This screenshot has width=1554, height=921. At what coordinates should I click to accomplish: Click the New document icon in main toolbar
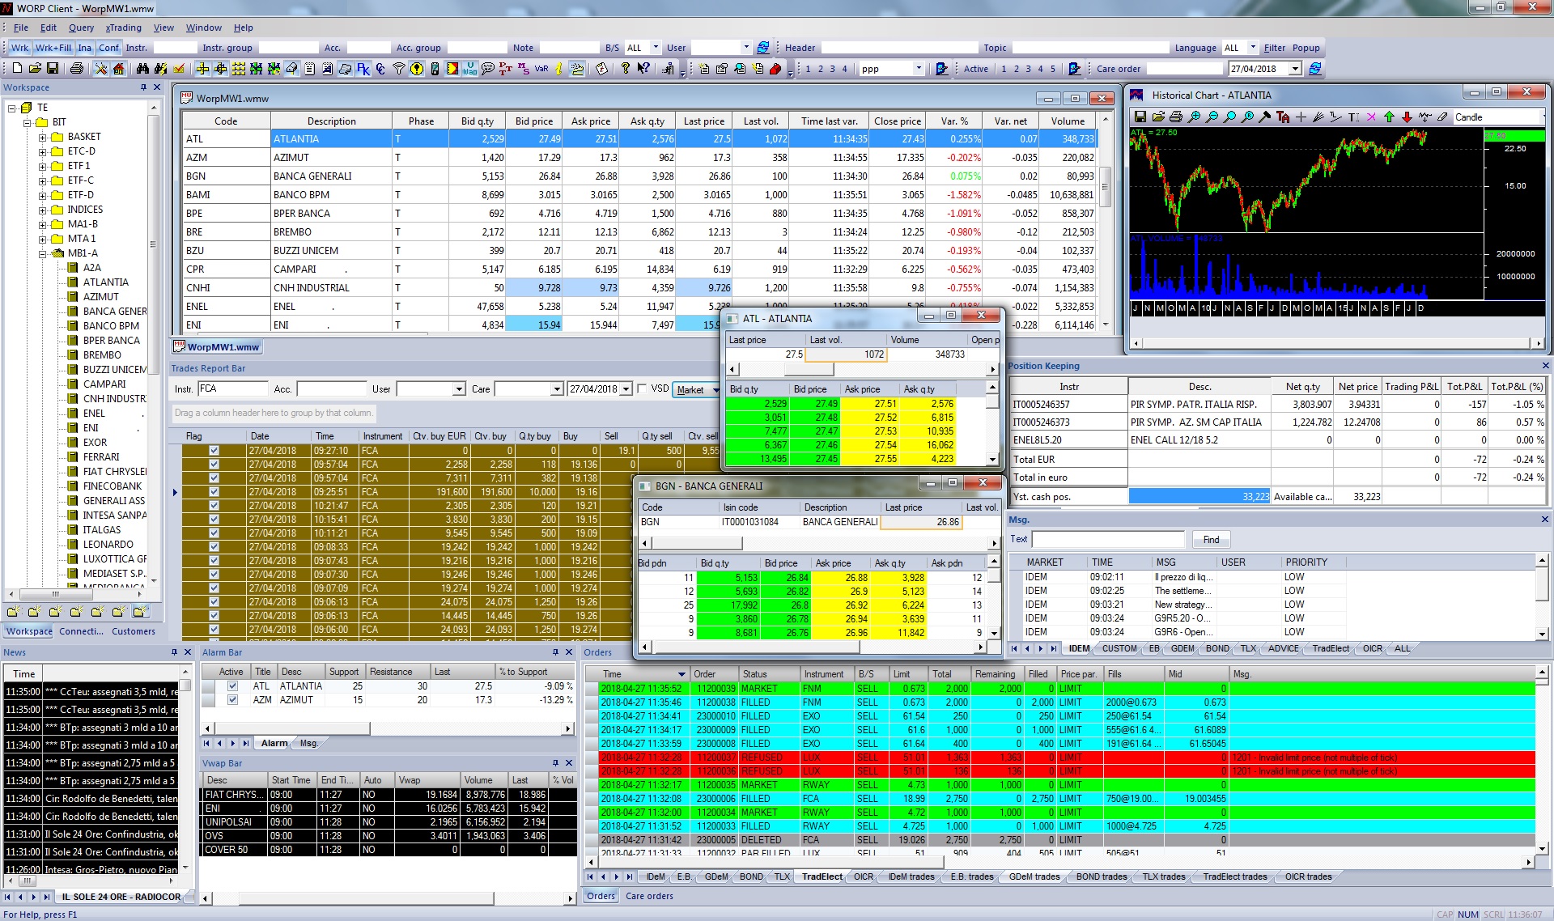[17, 69]
